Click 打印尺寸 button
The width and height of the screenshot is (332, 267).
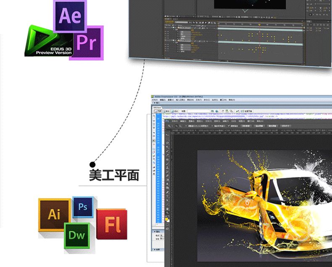click(x=285, y=126)
